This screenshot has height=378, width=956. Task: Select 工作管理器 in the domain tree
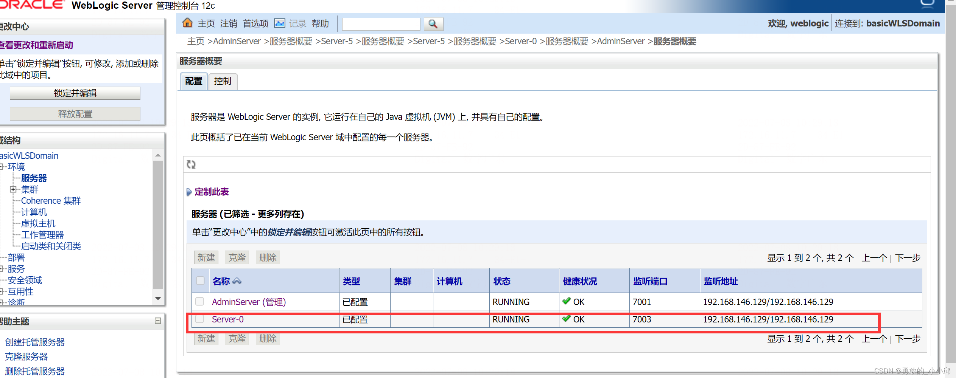(42, 235)
